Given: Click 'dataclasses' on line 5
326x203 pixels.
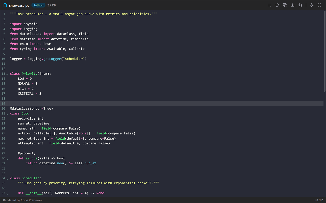Looking at the screenshot, I should click(31, 34).
